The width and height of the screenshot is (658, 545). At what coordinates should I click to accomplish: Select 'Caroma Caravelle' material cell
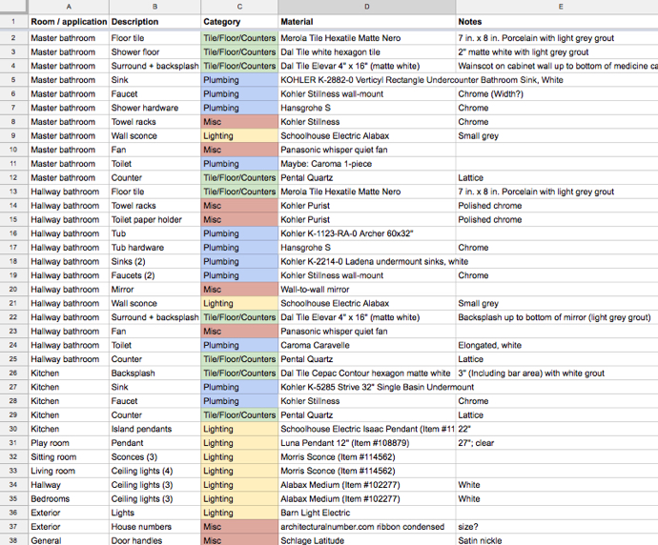(x=367, y=345)
